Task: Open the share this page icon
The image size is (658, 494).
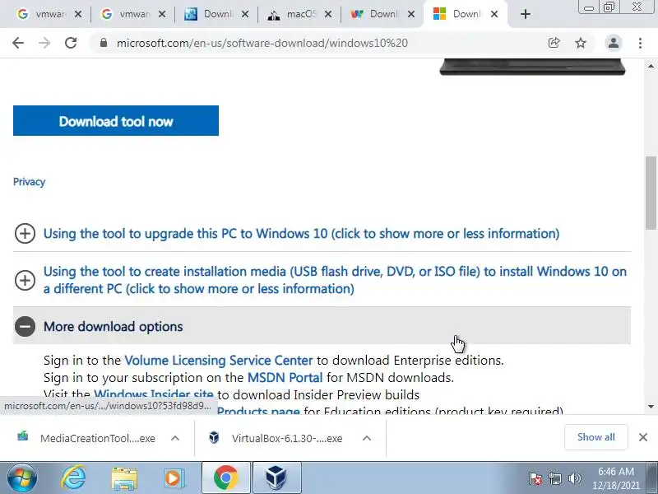Action: click(x=554, y=43)
